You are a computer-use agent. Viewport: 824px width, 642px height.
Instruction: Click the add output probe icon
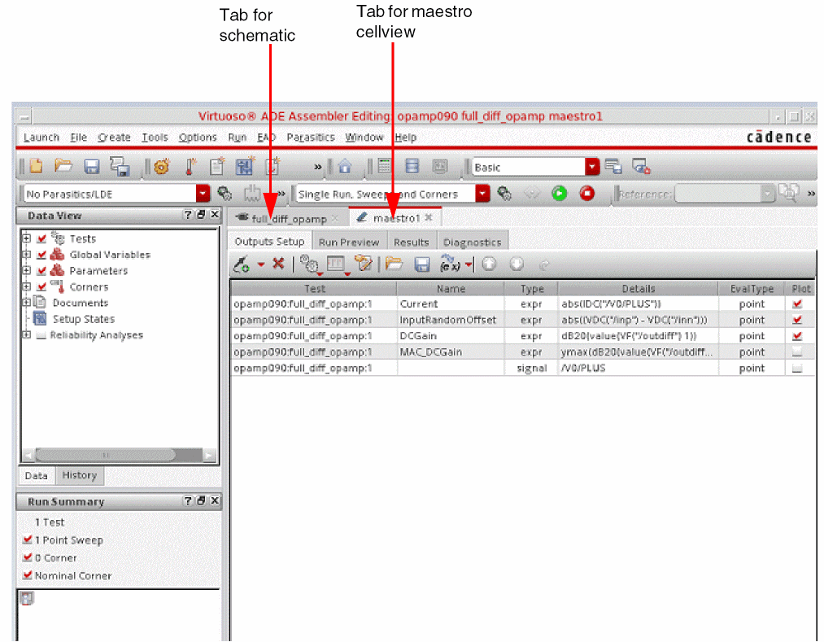(242, 264)
